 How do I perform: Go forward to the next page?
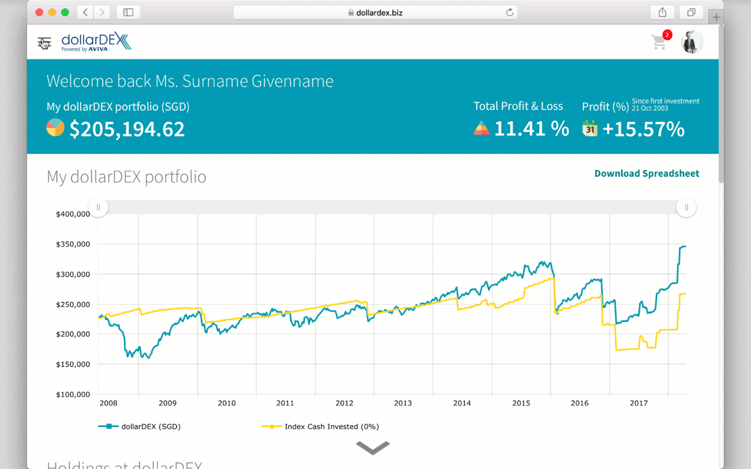point(102,12)
